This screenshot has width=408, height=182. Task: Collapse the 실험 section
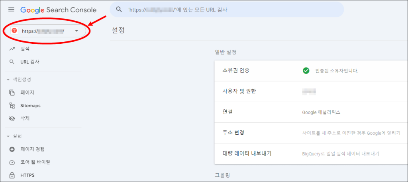(8, 136)
